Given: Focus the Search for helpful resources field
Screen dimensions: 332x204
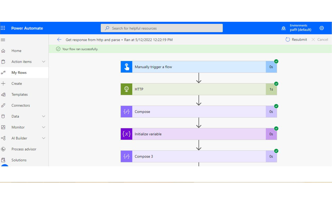Looking at the screenshot, I should 162,28.
